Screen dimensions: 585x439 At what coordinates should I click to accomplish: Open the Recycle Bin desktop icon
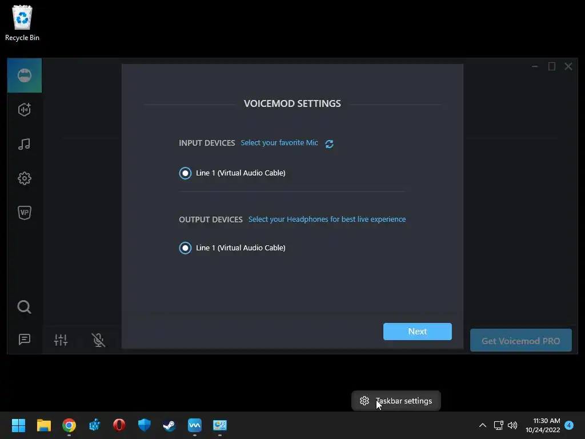(22, 23)
